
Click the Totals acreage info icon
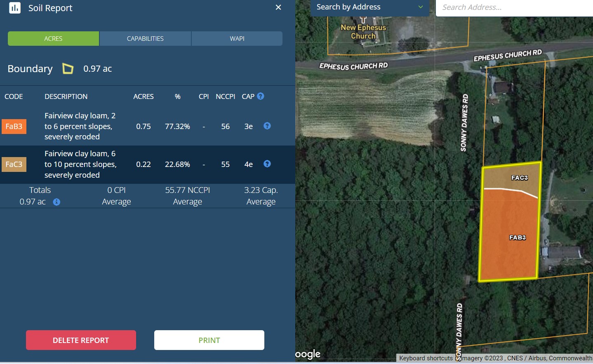(56, 202)
